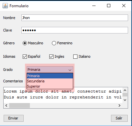Click the comments scroll down arrow
The height and width of the screenshot is (126, 132).
click(x=125, y=100)
